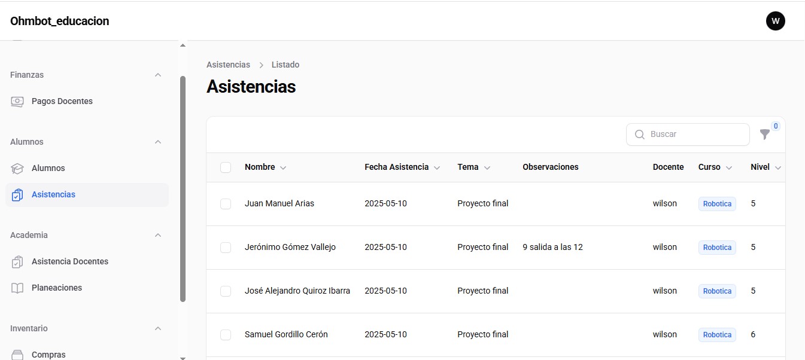Click Robotica badge for José Alejandro Quiroz
The height and width of the screenshot is (360, 805).
point(717,291)
